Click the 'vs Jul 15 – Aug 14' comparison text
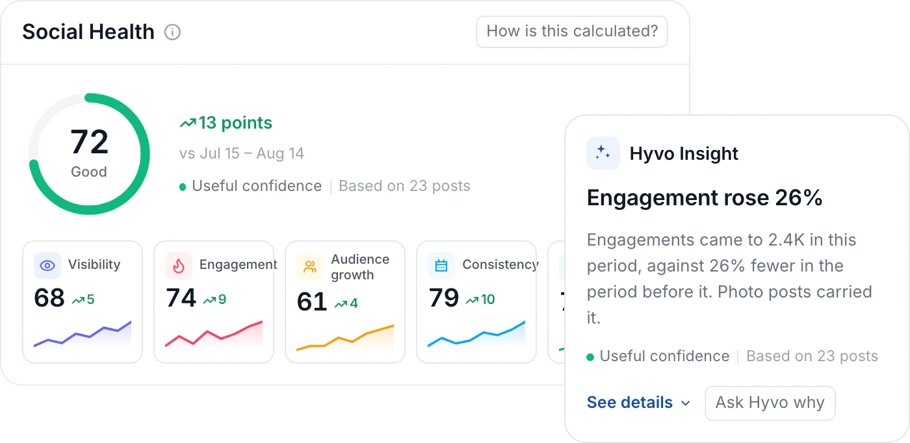910x443 pixels. pos(242,154)
